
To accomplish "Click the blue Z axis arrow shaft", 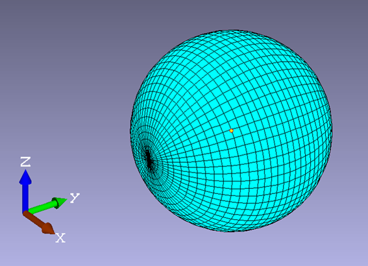I will (x=25, y=197).
